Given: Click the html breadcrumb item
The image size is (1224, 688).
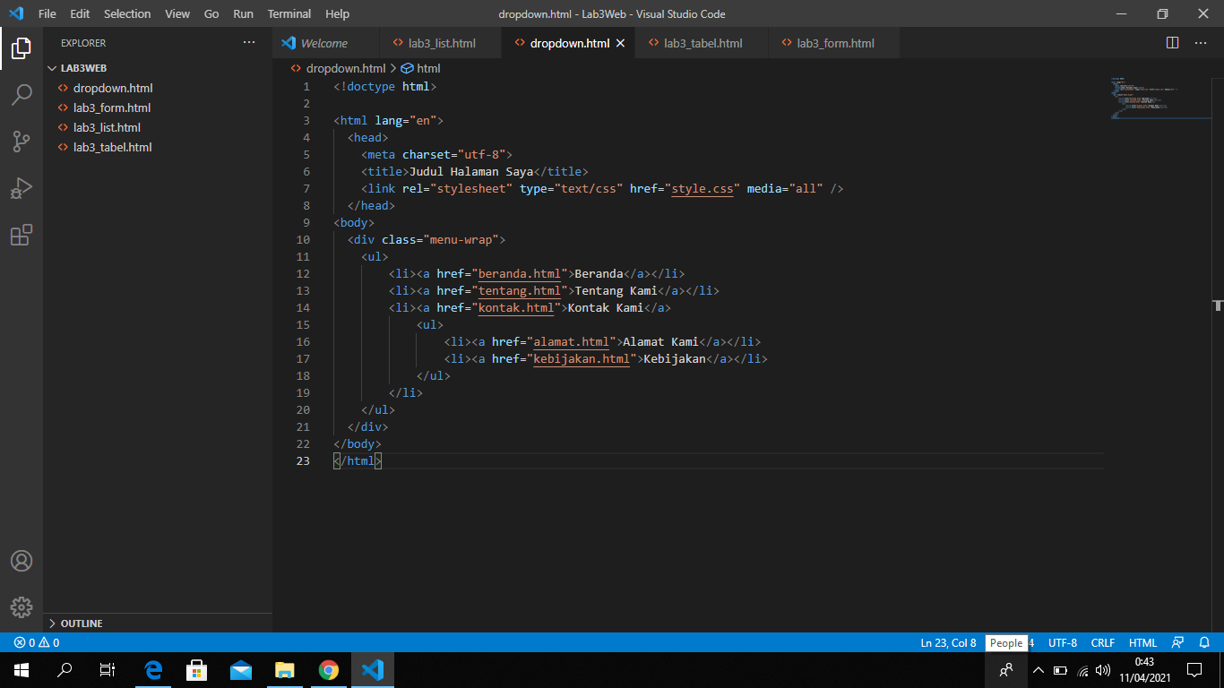Looking at the screenshot, I should (421, 68).
